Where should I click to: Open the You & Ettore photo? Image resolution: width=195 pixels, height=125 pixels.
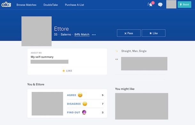coord(47,104)
